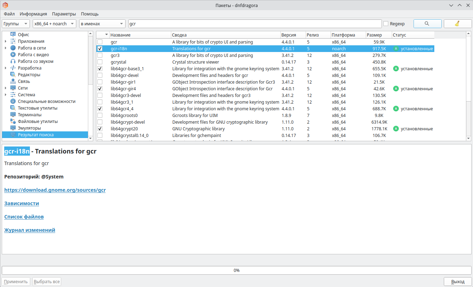The image size is (473, 287).
Task: Click the magnifier search button
Action: coord(427,24)
